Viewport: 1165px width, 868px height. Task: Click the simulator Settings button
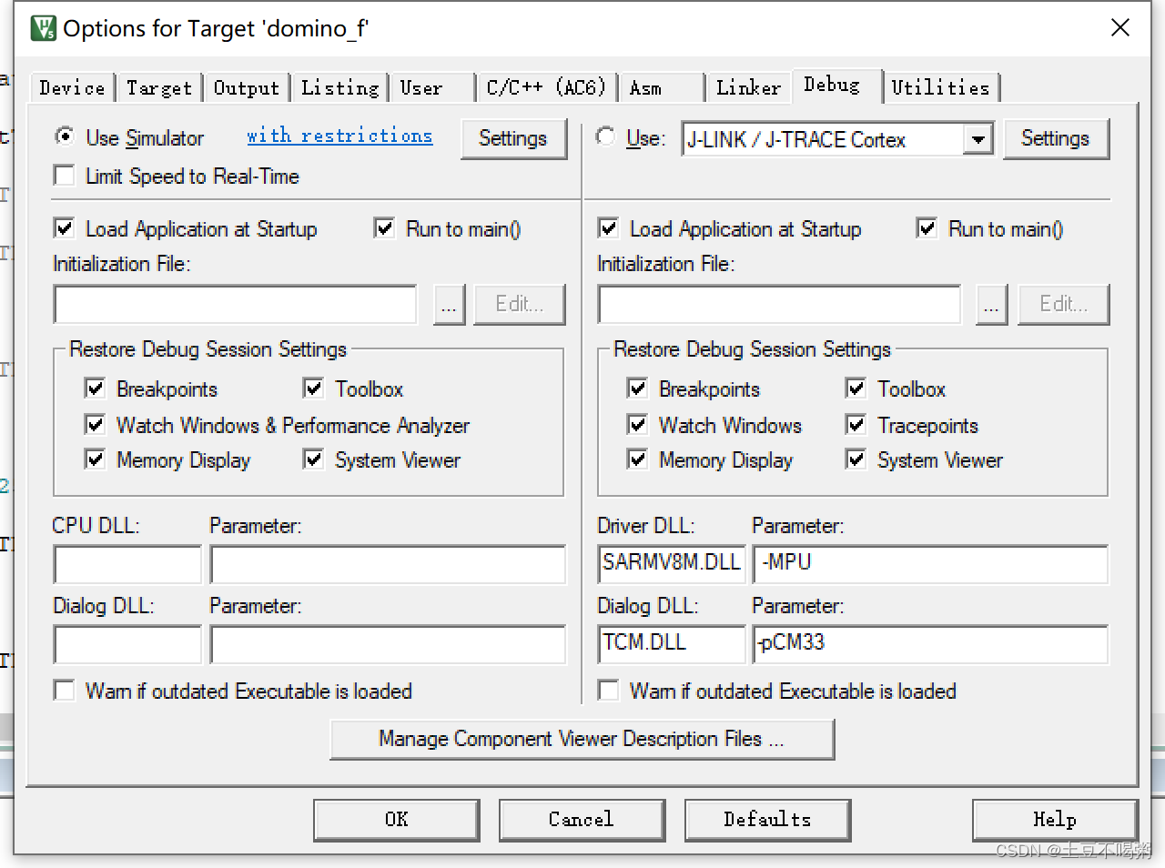coord(513,138)
